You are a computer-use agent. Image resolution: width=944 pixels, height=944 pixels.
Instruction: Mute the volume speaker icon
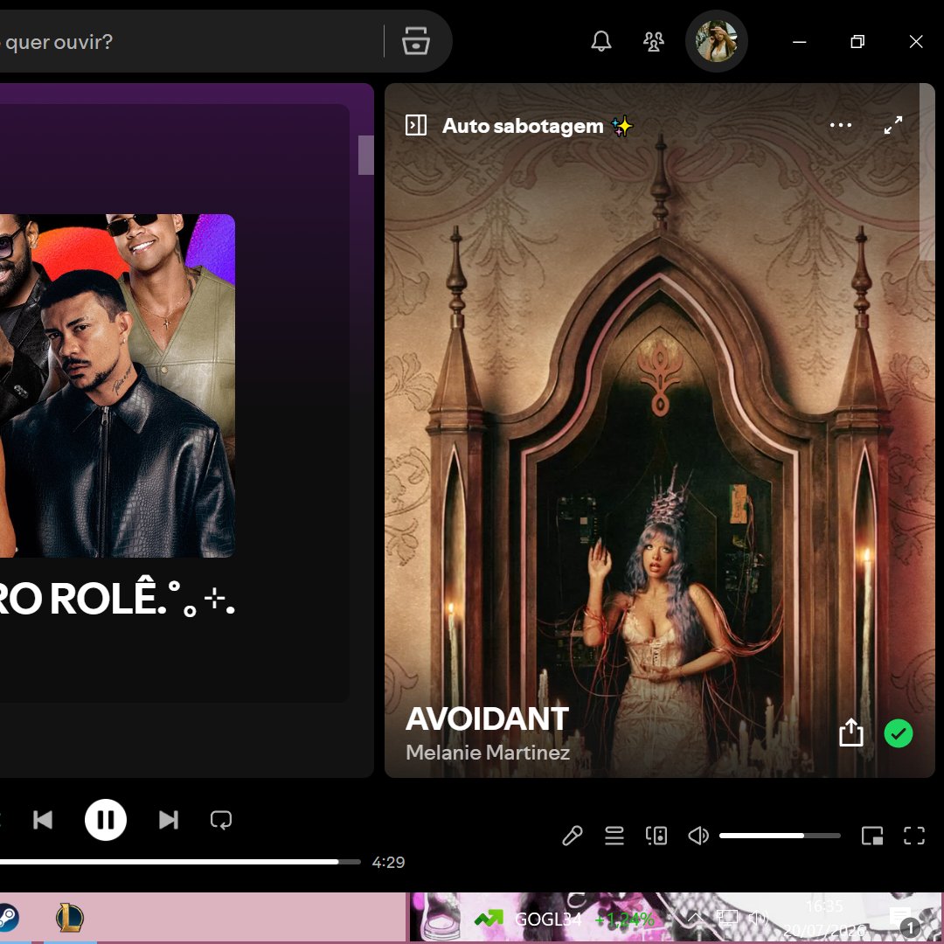(698, 835)
